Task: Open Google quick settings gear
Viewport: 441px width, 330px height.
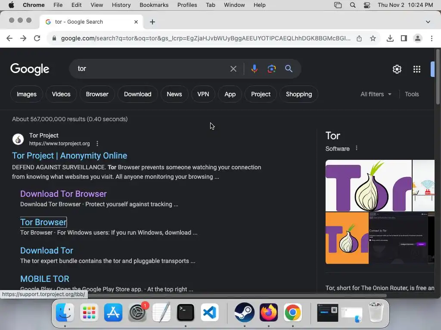Action: (397, 69)
